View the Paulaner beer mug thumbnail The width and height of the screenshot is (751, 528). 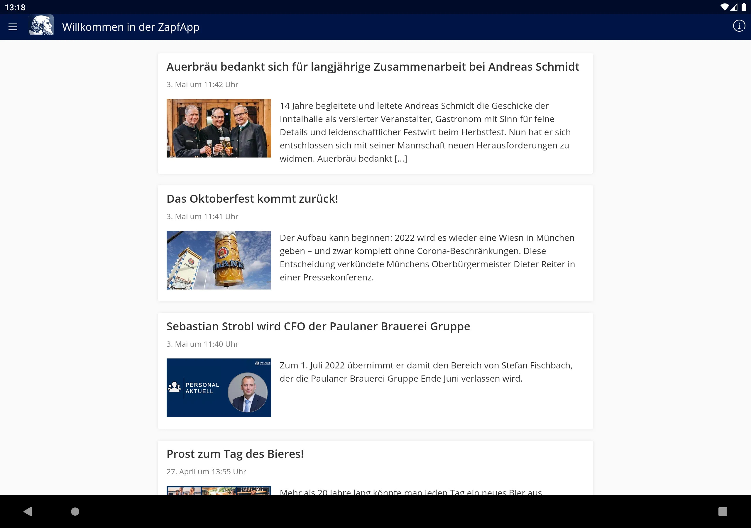point(219,260)
